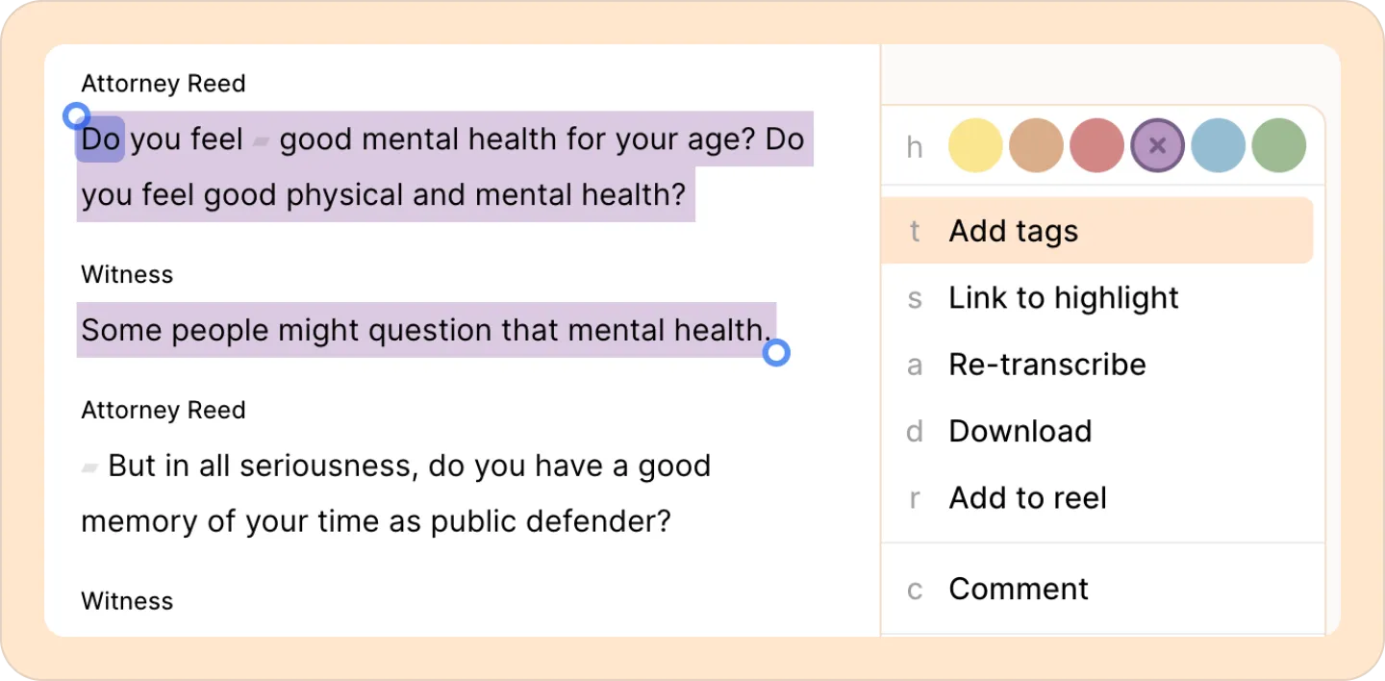This screenshot has height=681, width=1385.
Task: Click the first Attorney Reed speaker label
Action: click(163, 84)
